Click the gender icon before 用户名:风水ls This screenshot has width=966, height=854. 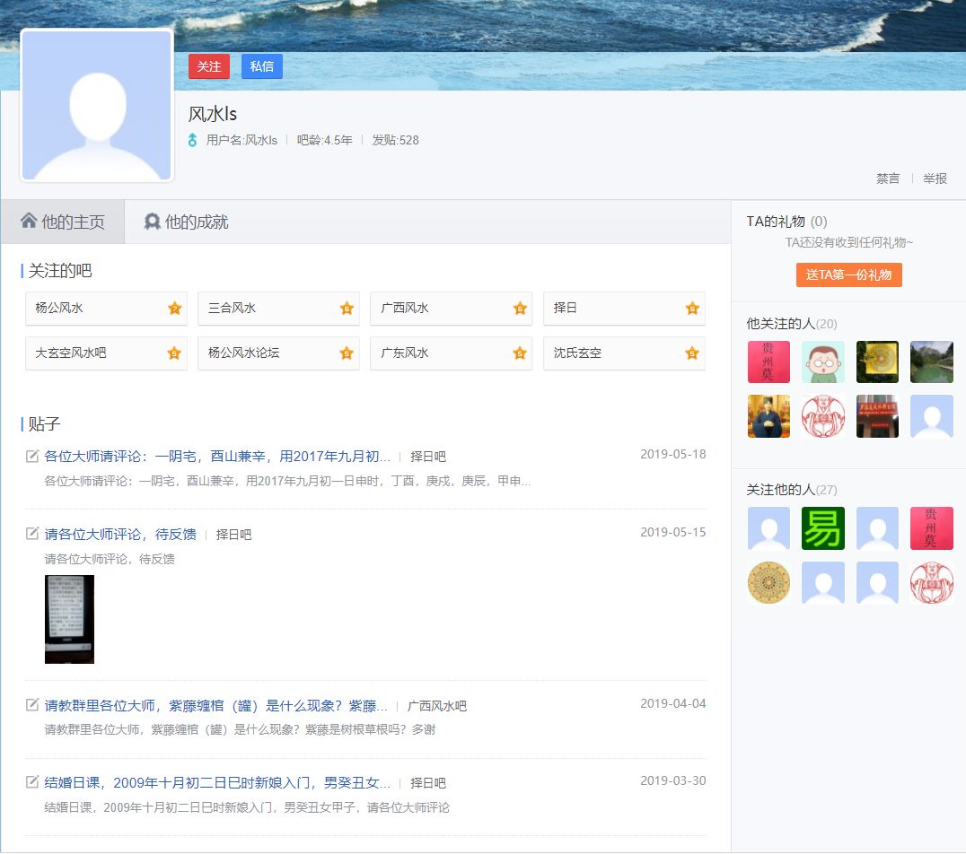tap(192, 140)
